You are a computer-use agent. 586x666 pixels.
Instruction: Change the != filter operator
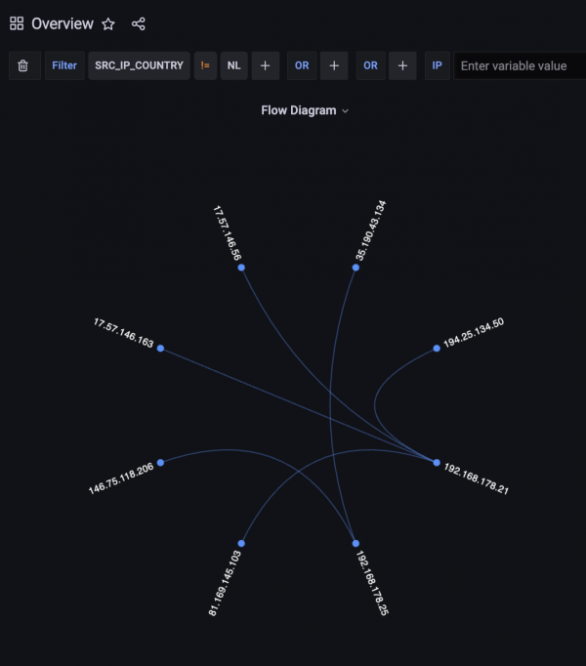[x=205, y=65]
